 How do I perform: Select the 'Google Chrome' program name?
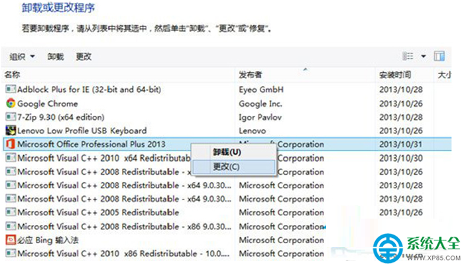[x=48, y=103]
